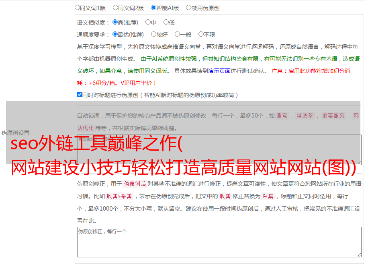Grab the resize handle of 伪原创修正 textarea

tap(359, 255)
